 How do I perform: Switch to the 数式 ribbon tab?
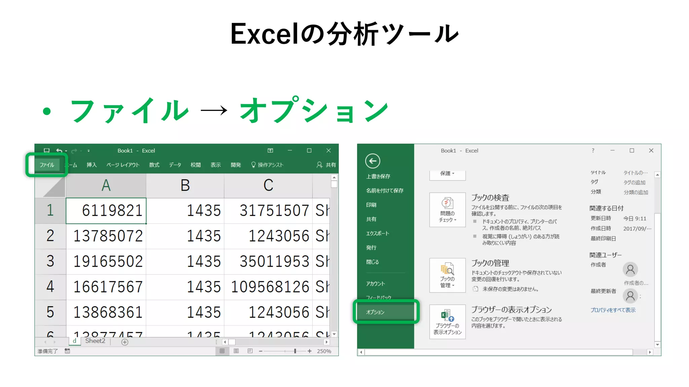154,165
